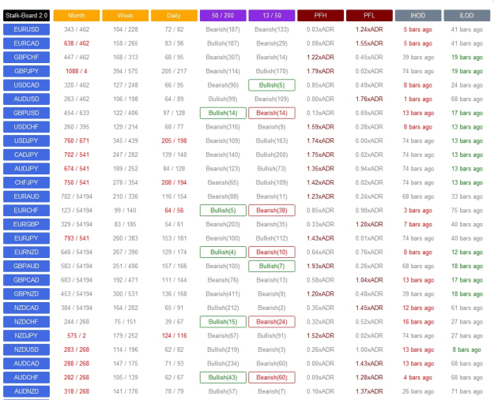The height and width of the screenshot is (400, 494).
Task: Click Bullish(4) cell in EURNZD row
Action: tap(223, 252)
